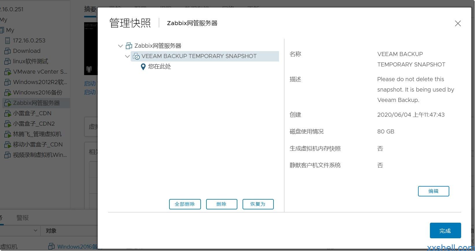Click the creation time 2020/06/04 上午11:47:43
The height and width of the screenshot is (251, 475).
click(x=411, y=115)
